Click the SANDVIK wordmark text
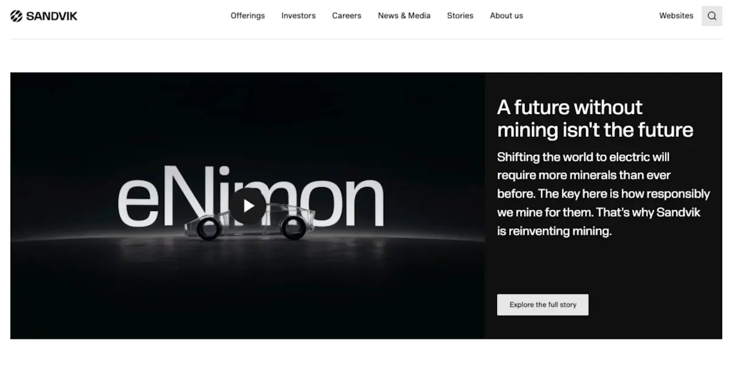 click(52, 16)
